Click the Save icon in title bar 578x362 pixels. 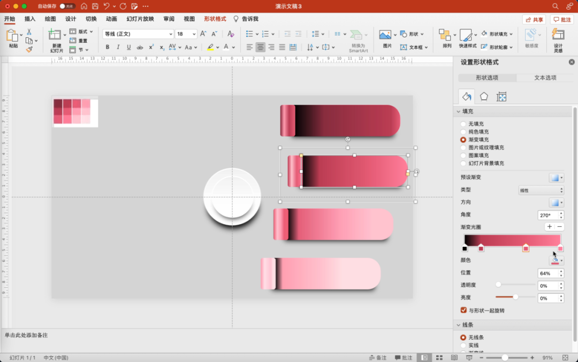95,6
